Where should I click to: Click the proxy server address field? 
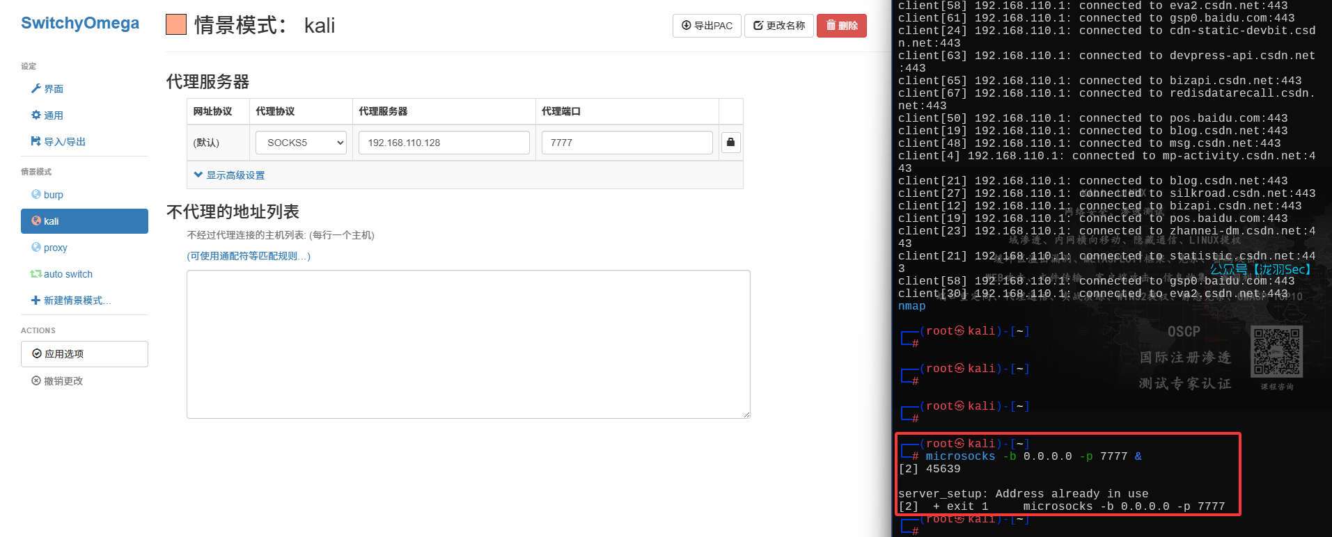(x=444, y=143)
